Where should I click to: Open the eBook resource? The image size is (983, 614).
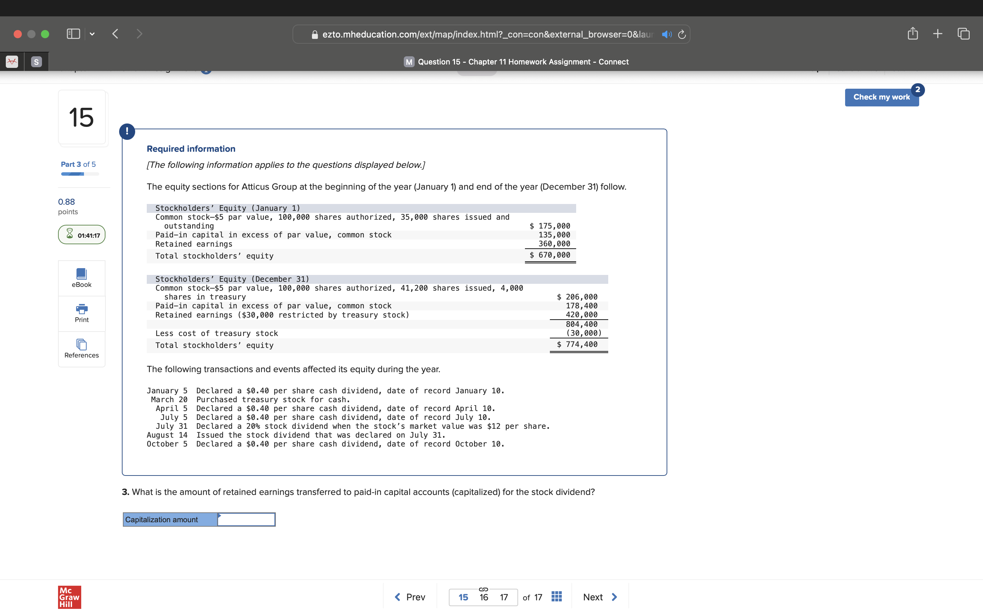81,278
